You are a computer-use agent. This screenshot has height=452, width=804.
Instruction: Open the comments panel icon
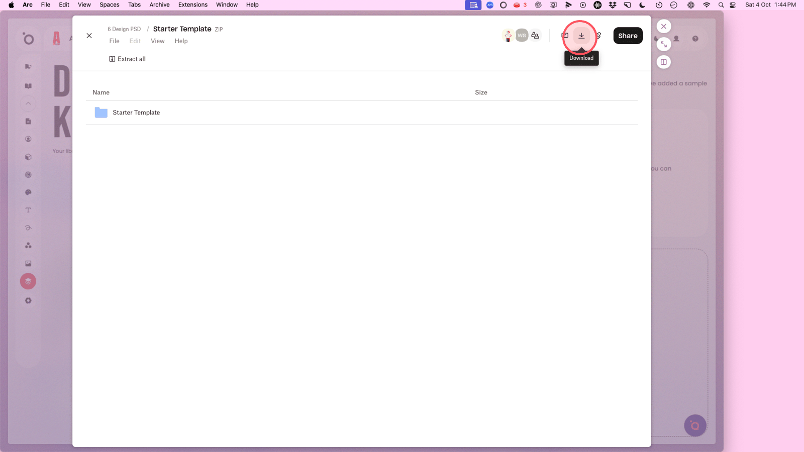565,36
